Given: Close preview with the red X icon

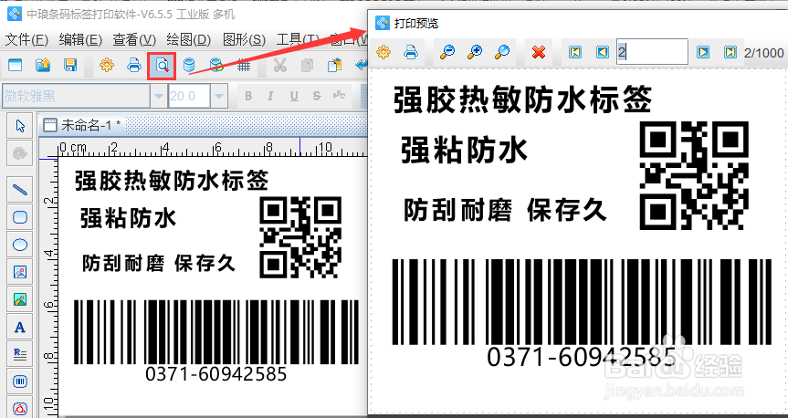Looking at the screenshot, I should point(539,52).
